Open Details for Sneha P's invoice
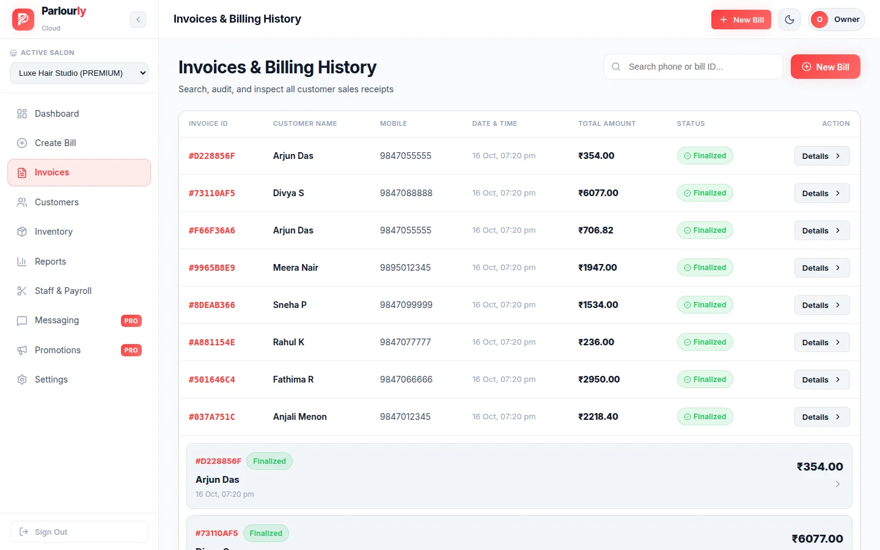This screenshot has height=550, width=880. pyautogui.click(x=822, y=305)
